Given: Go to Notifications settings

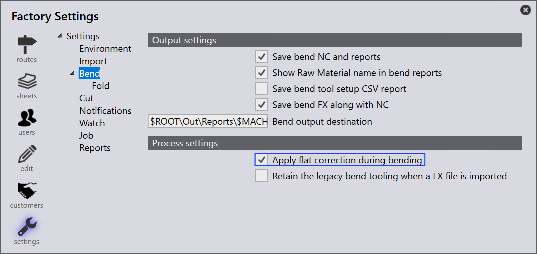Looking at the screenshot, I should coord(105,111).
